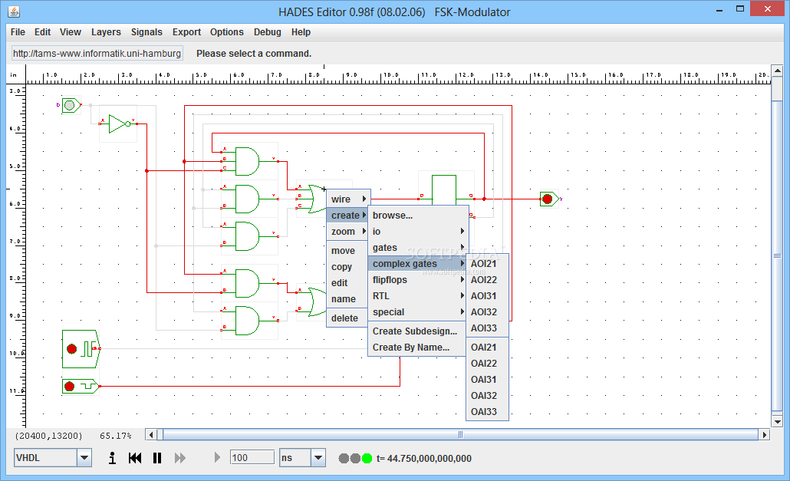Expand the RTL submenu
The image size is (790, 481).
coord(418,295)
